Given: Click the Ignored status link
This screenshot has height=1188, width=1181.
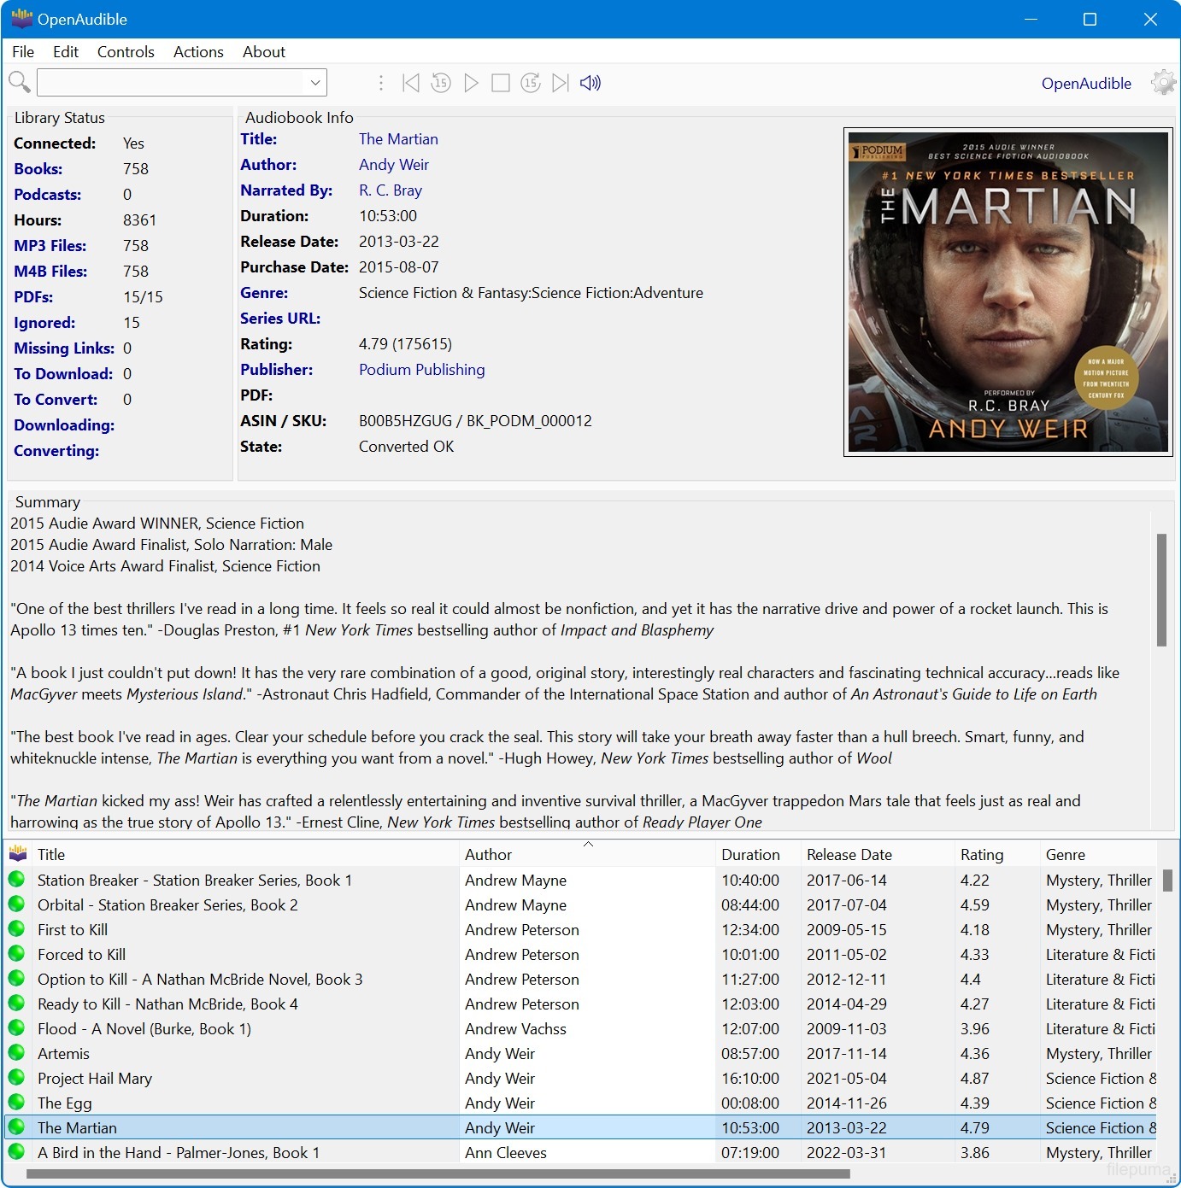Looking at the screenshot, I should click(x=44, y=323).
